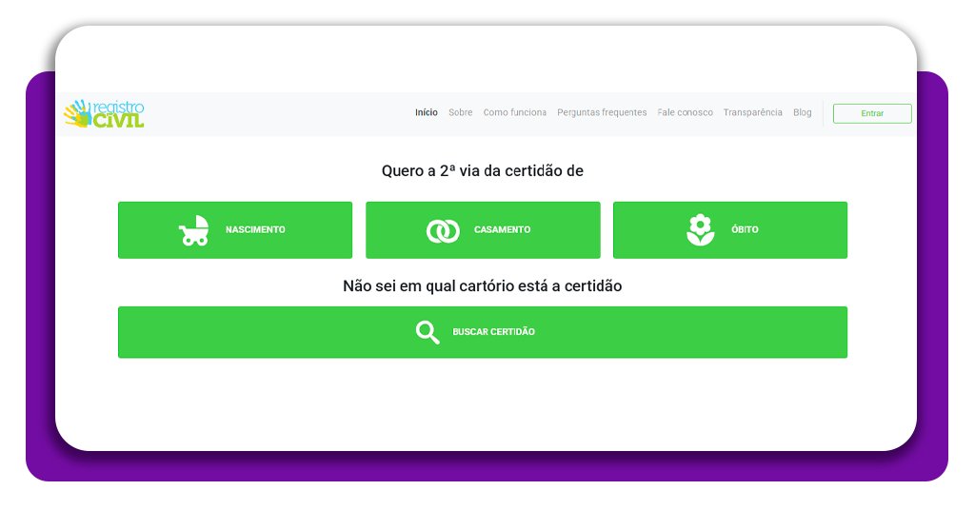This screenshot has height=510, width=975.
Task: Select Fale conosco in the navbar
Action: click(x=685, y=112)
